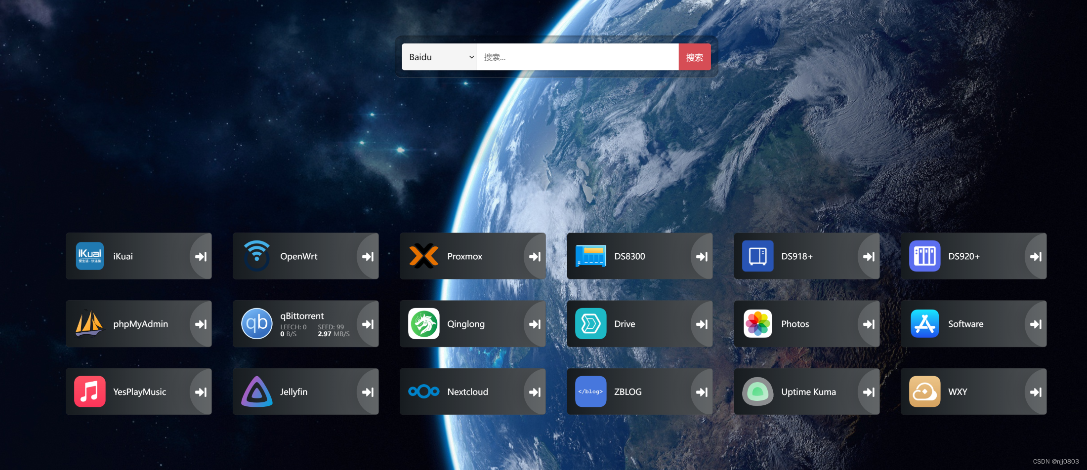Click the qBittorrent qb icon

pyautogui.click(x=257, y=324)
